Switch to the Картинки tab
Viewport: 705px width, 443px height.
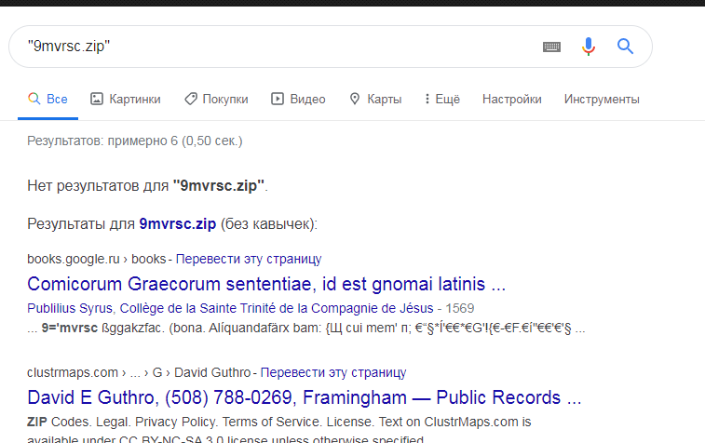coord(126,100)
